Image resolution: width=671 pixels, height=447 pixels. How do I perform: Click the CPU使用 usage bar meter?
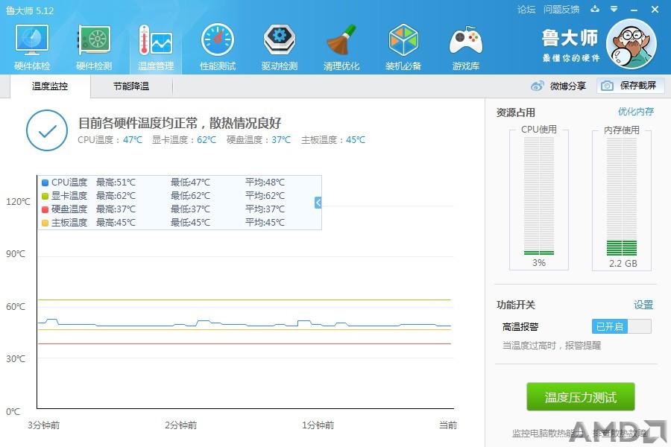pyautogui.click(x=539, y=197)
